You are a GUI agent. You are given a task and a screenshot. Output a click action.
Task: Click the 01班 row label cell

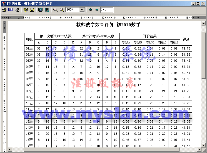point(29,49)
